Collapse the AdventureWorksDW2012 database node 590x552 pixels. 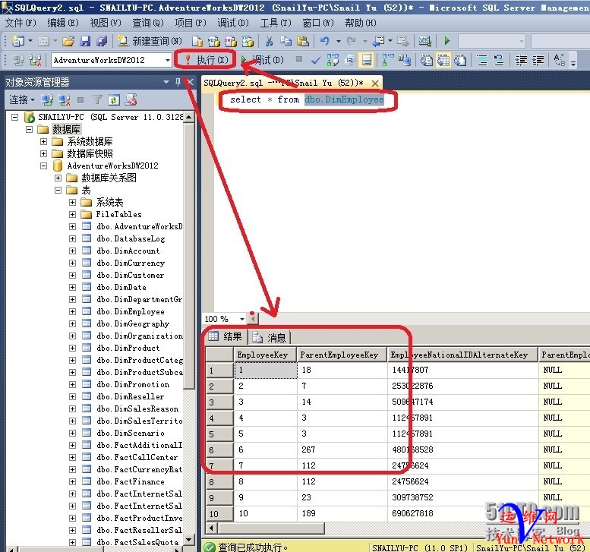[43, 166]
